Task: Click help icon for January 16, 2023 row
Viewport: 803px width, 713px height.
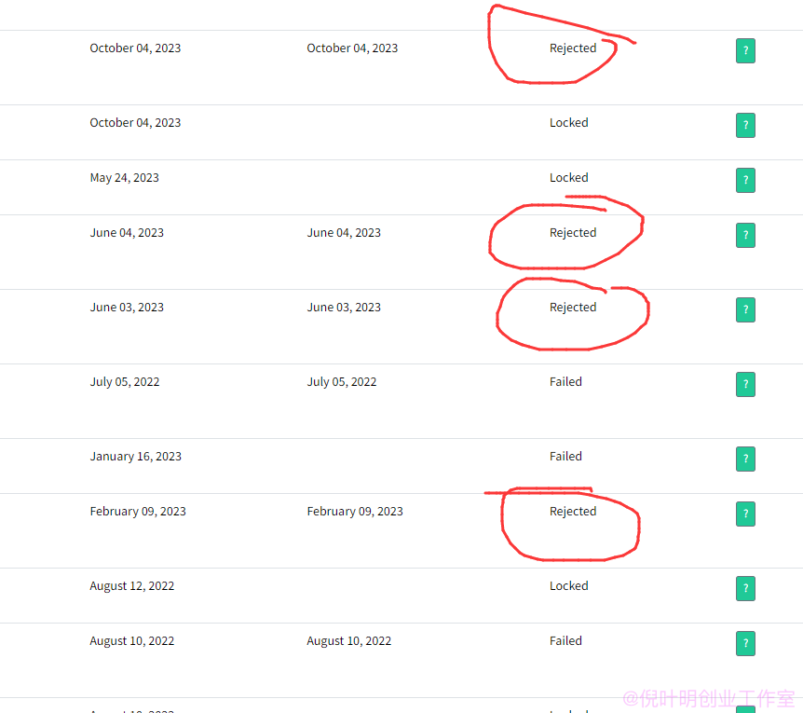Action: coord(745,459)
